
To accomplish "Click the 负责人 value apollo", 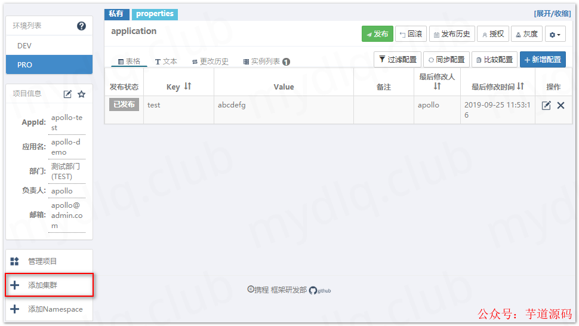I will click(x=61, y=191).
